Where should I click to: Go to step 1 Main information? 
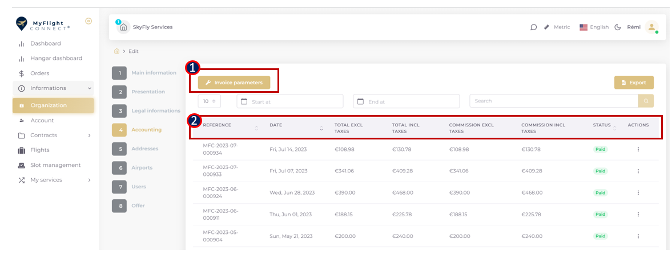pos(144,73)
